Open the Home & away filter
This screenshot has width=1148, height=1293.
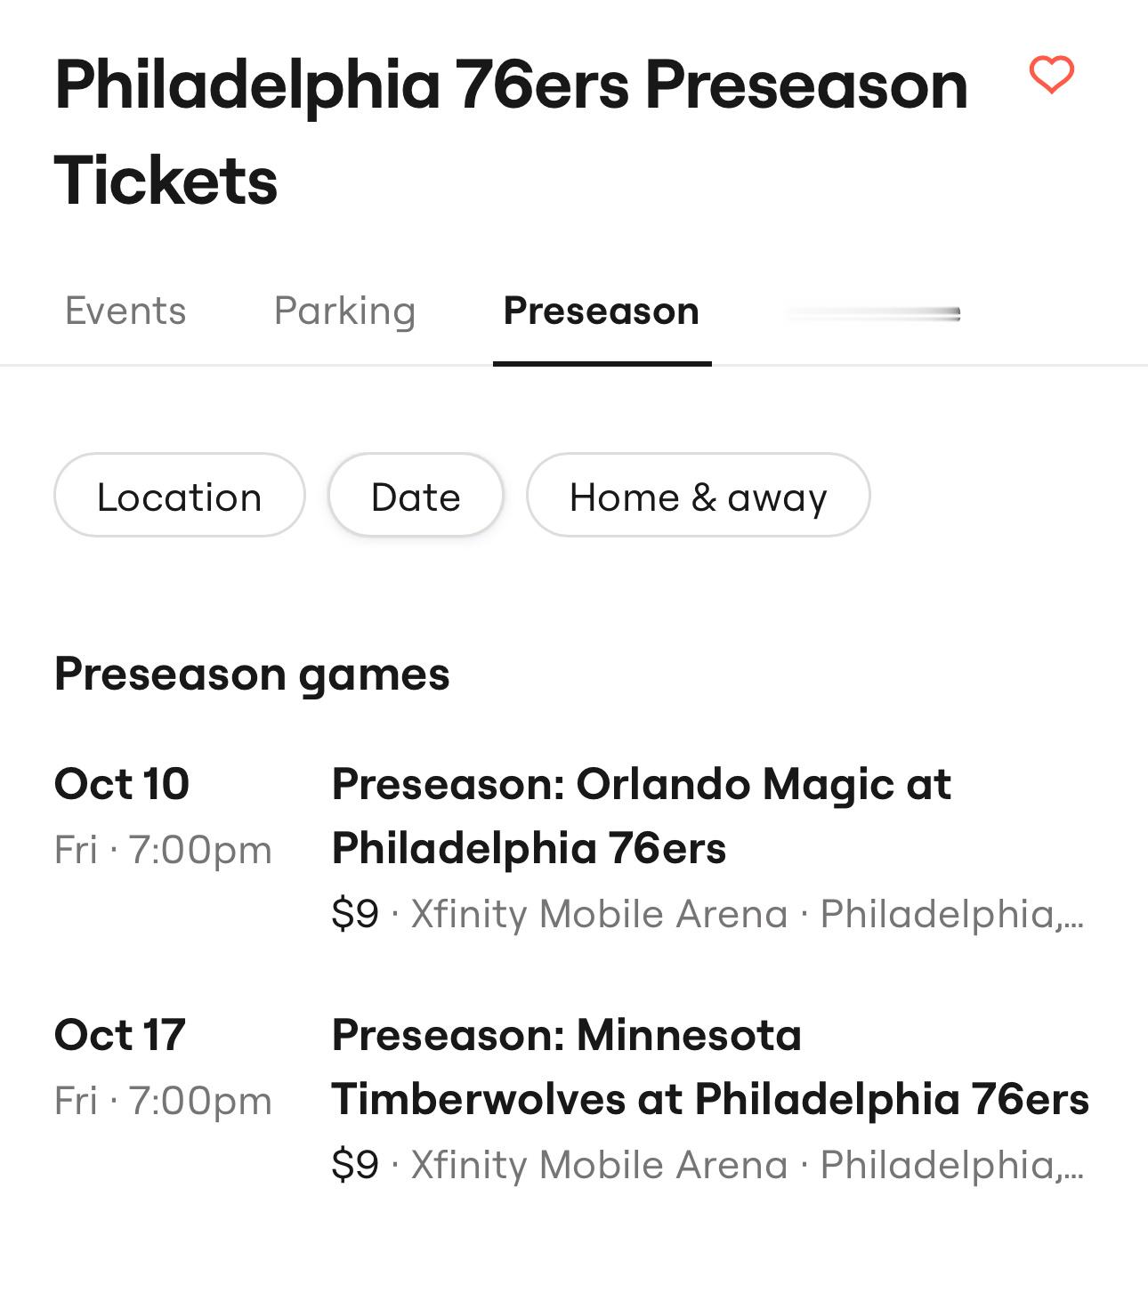[698, 496]
